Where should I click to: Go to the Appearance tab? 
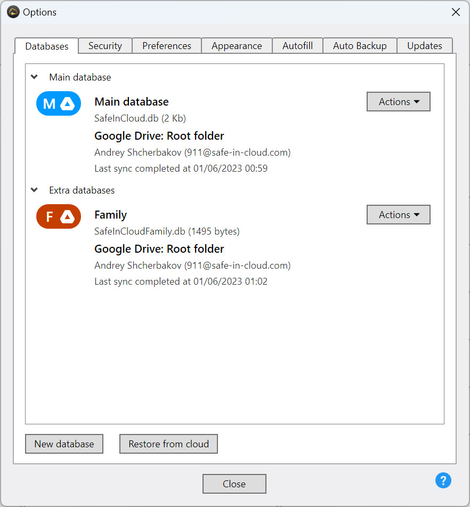[x=237, y=46]
